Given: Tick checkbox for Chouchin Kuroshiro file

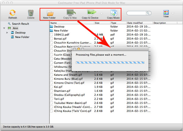Looking at the screenshot, I should click(51, 42).
